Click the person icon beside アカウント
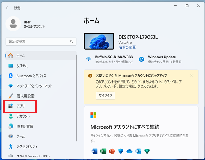This screenshot has width=205, height=160. [x=11, y=116]
